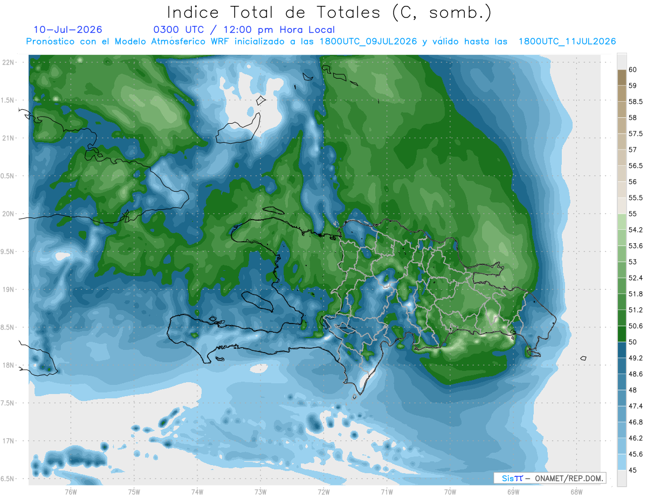Click the "76W" longitude label
The width and height of the screenshot is (647, 499).
pyautogui.click(x=71, y=491)
